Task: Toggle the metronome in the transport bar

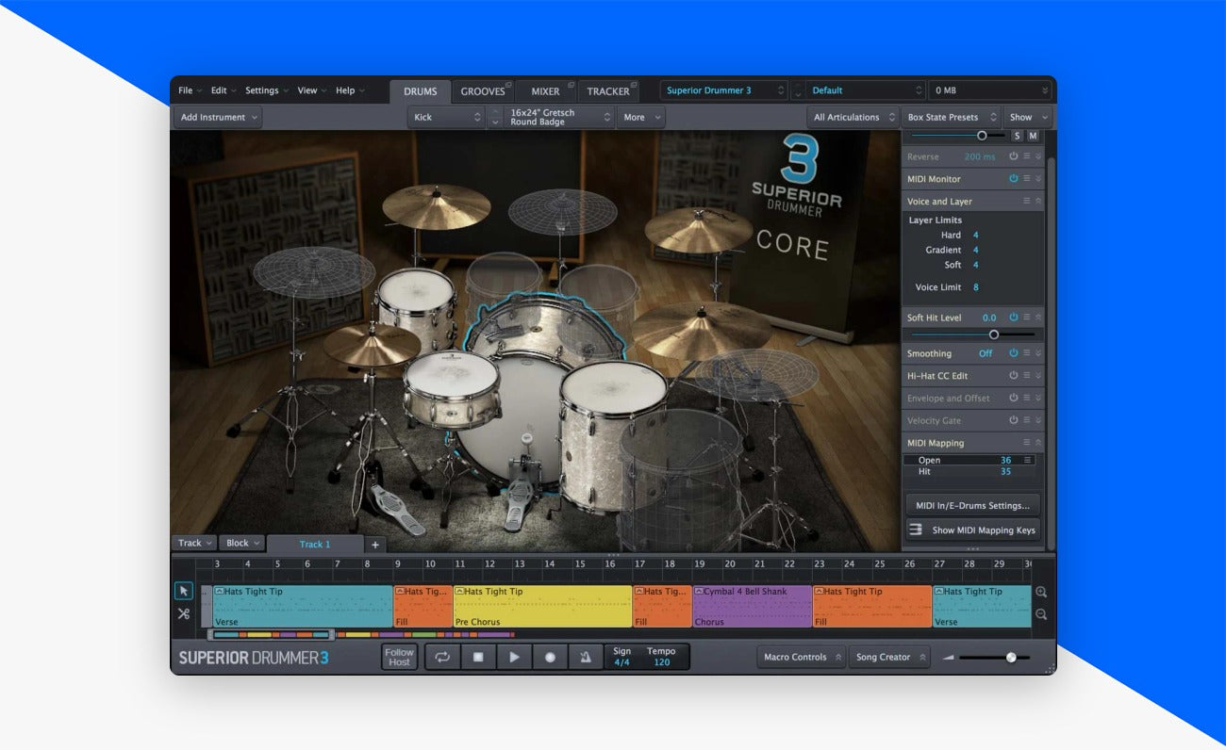Action: tap(586, 657)
